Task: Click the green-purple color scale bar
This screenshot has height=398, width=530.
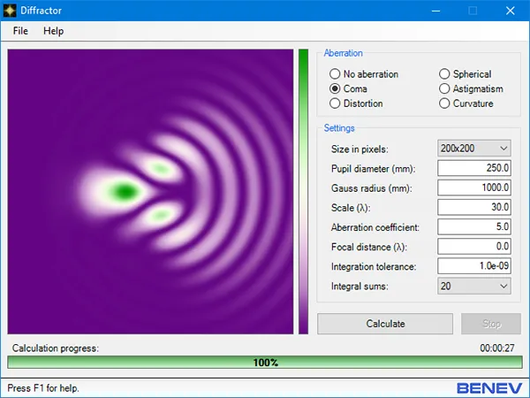Action: [303, 192]
